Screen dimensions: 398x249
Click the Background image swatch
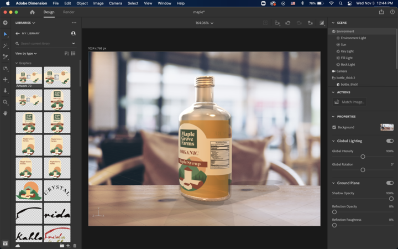(386, 127)
